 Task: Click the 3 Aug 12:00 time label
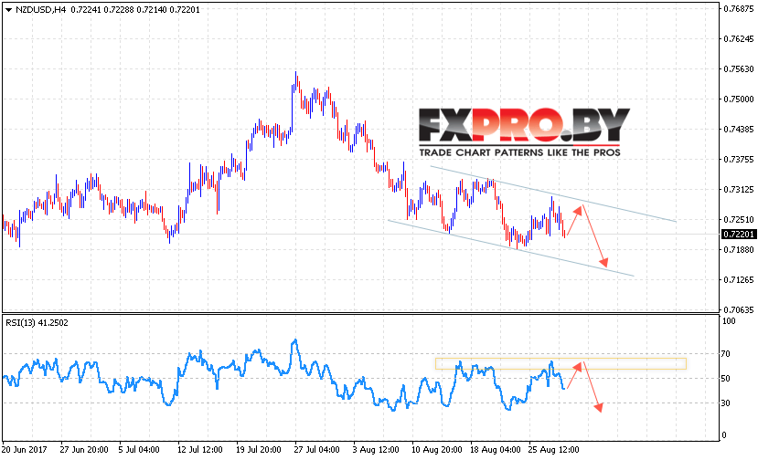(376, 450)
